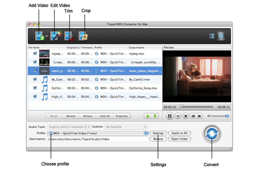Uncheck the cinepak file checkbox
Viewport: 259px width, 173px height.
pos(35,62)
